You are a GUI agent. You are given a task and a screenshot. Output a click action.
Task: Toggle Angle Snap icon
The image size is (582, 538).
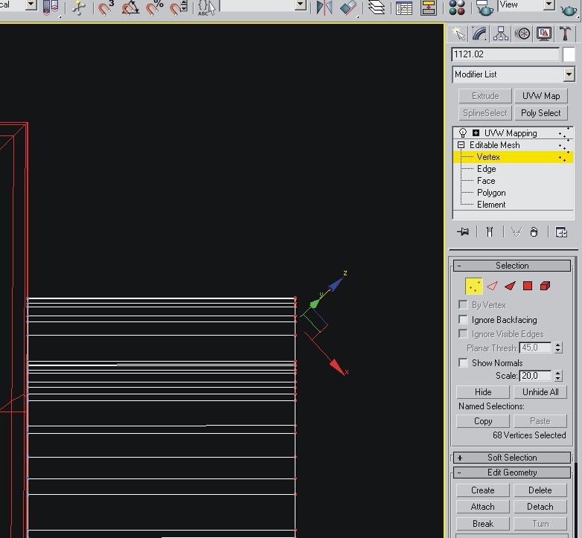130,7
